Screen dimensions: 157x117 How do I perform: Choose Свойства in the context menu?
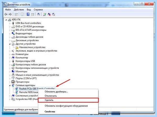tap(68, 112)
